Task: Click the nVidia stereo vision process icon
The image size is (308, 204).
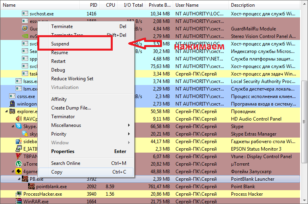Action: click(x=25, y=36)
